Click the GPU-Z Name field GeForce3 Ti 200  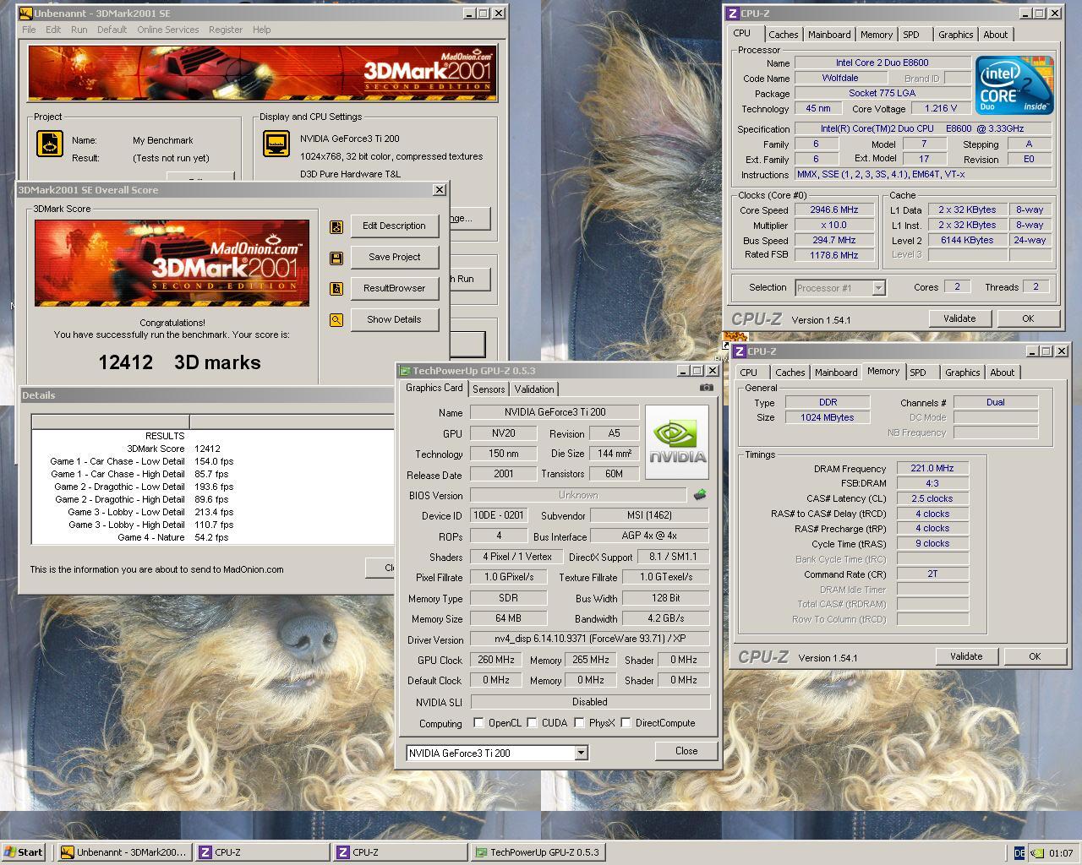pyautogui.click(x=555, y=412)
